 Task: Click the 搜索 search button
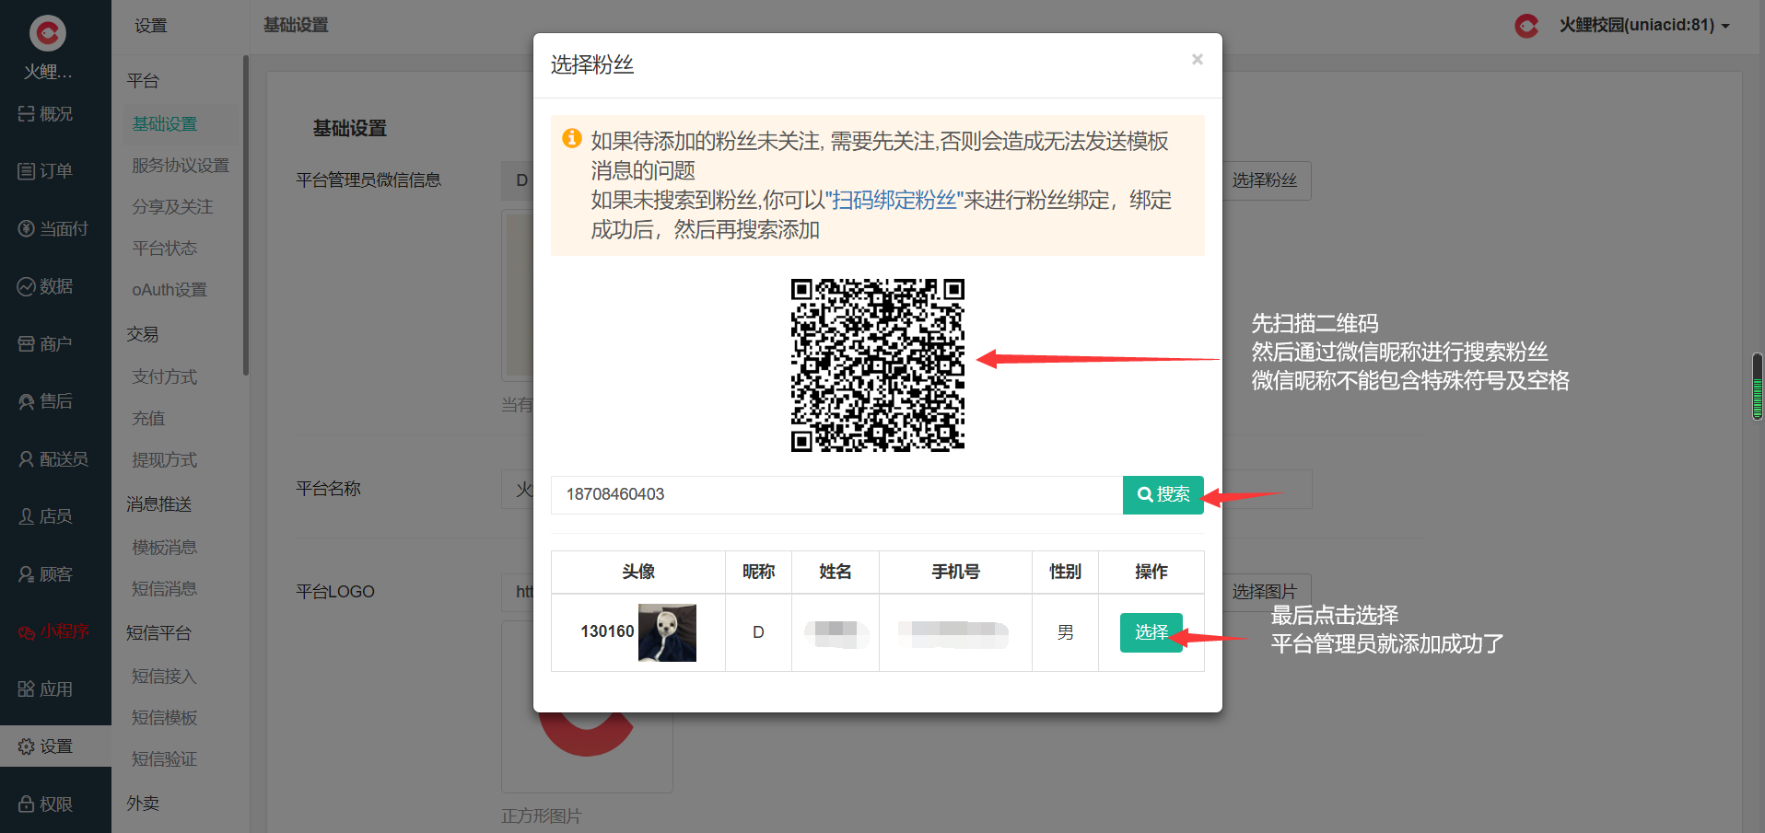pyautogui.click(x=1163, y=494)
